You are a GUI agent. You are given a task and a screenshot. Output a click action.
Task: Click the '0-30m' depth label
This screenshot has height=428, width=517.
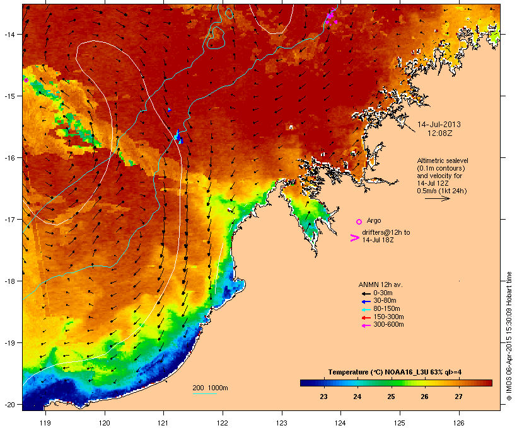383,293
